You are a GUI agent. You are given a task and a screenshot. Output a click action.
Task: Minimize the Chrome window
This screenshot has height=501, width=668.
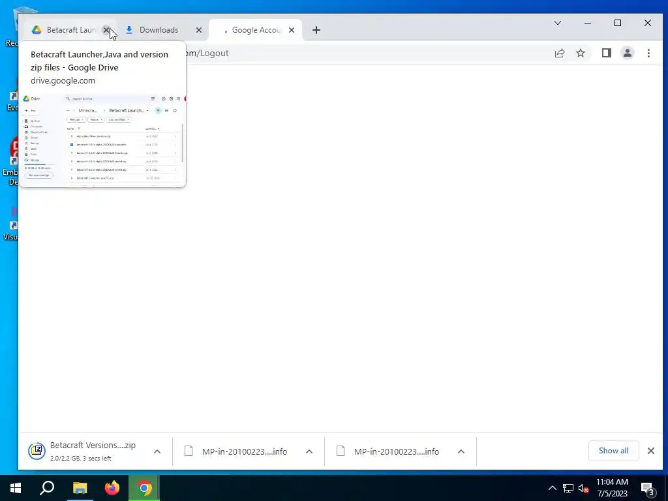(588, 23)
